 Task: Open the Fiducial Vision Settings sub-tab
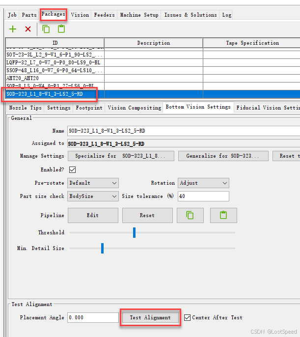coord(268,108)
